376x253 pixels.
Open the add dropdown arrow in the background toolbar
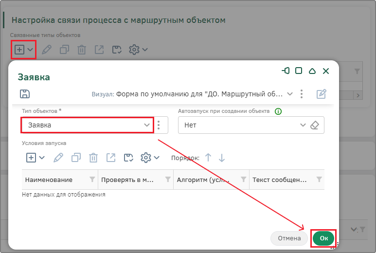30,50
